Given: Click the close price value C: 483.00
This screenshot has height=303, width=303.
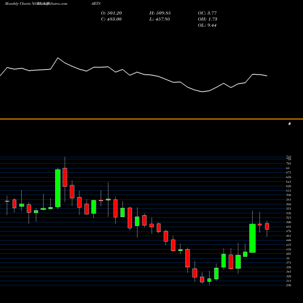Looking at the screenshot, I should click(111, 19).
